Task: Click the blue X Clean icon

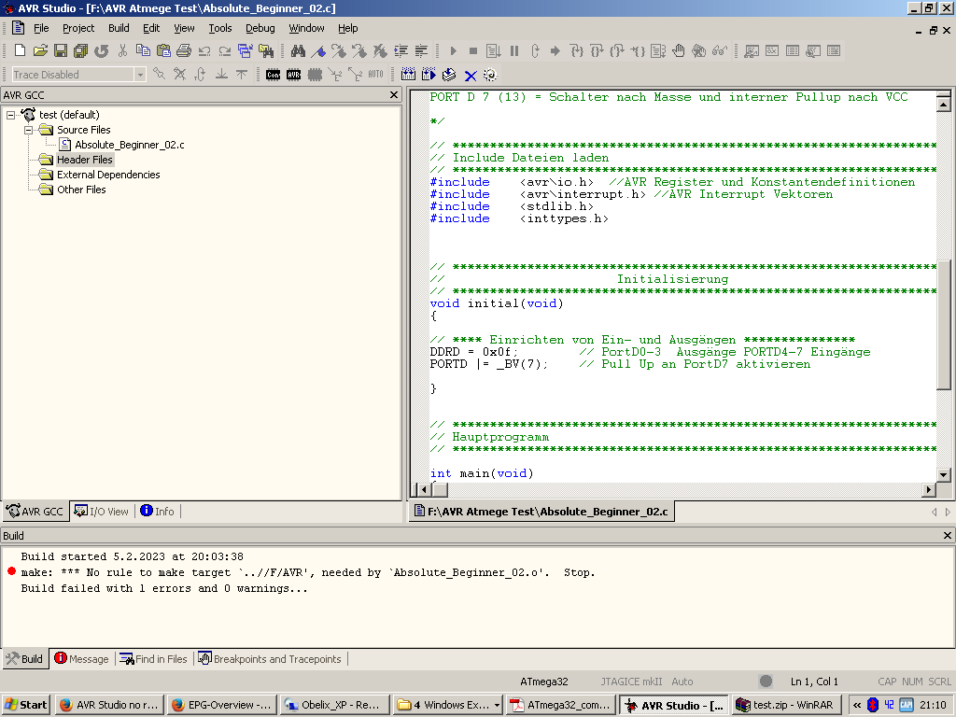Action: 471,76
